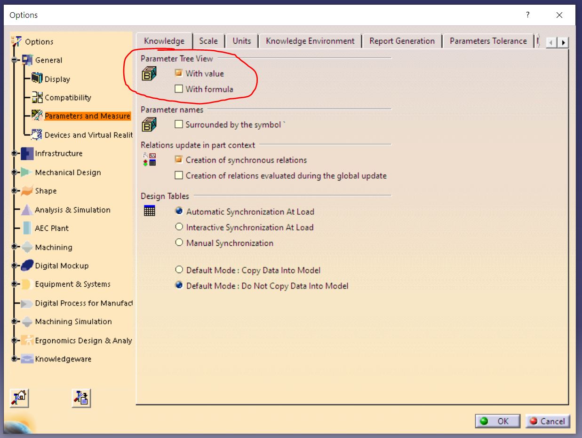582x438 pixels.
Task: Click the reset parameters icon at bottom left
Action: click(19, 398)
